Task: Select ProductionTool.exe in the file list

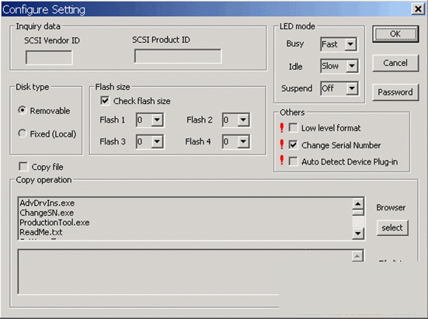Action: [54, 223]
